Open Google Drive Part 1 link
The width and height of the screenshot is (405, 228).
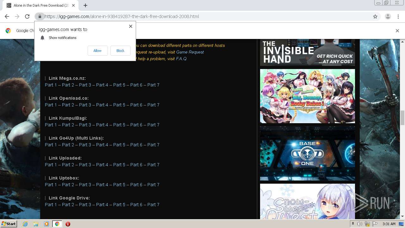click(x=51, y=205)
